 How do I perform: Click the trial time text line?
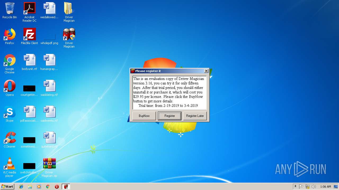click(x=168, y=106)
